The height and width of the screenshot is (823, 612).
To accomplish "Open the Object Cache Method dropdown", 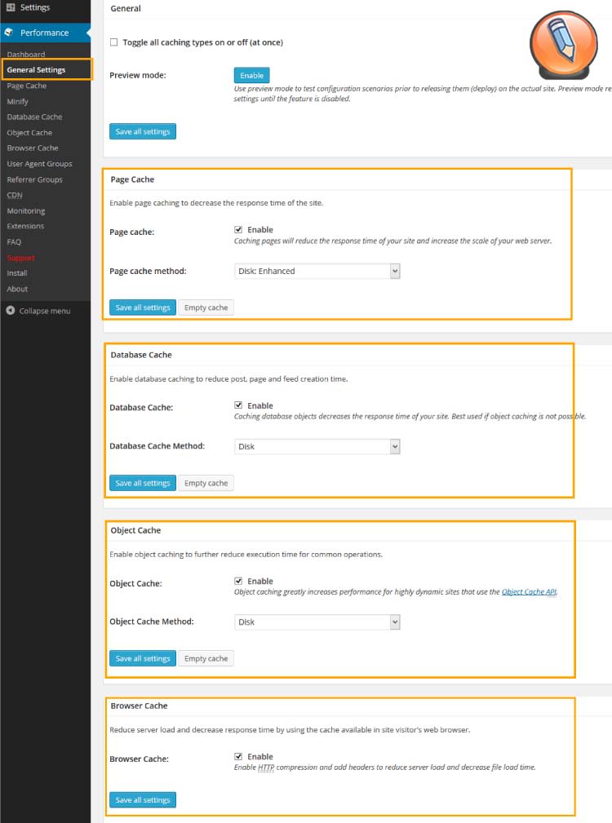I will 317,622.
